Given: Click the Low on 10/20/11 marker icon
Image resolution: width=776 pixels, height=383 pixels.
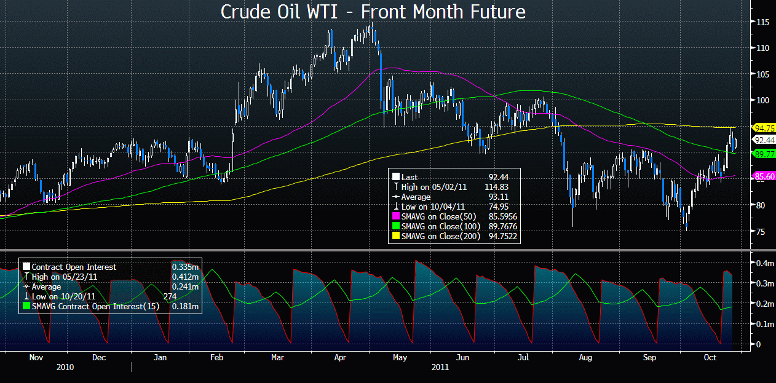Looking at the screenshot, I should [26, 296].
